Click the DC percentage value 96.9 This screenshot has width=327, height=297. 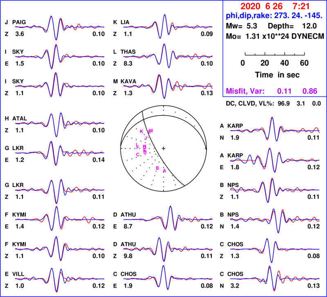283,104
